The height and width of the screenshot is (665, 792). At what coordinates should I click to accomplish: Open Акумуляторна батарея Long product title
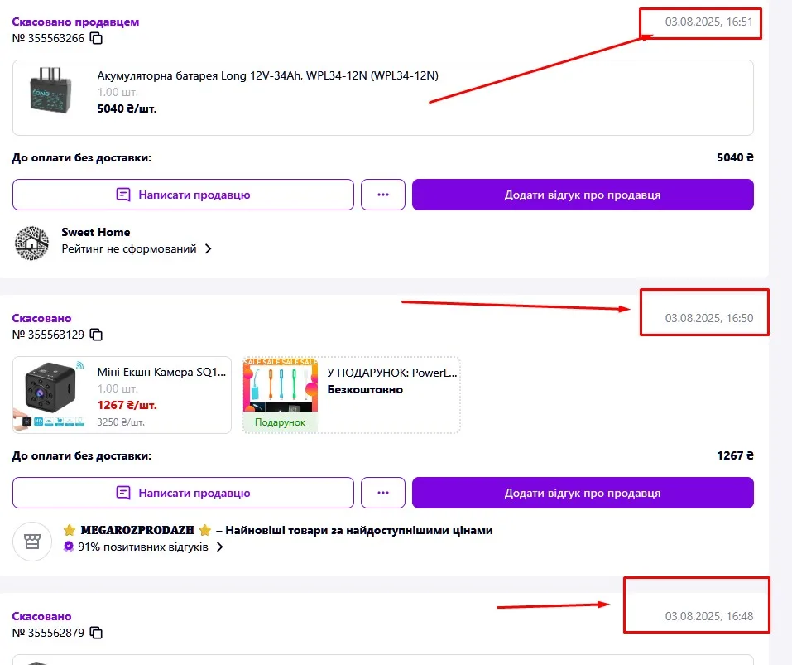(x=267, y=76)
